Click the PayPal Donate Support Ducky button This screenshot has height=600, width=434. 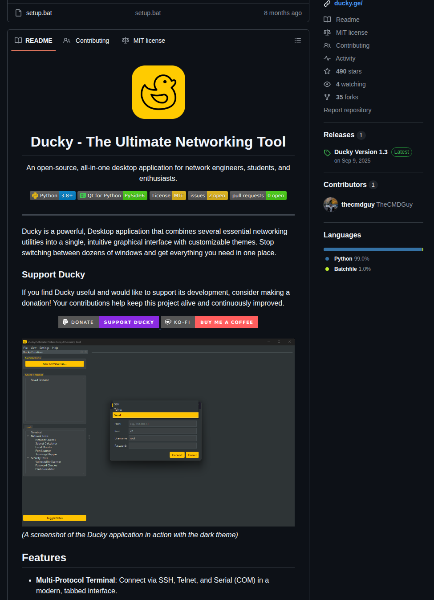(x=109, y=322)
